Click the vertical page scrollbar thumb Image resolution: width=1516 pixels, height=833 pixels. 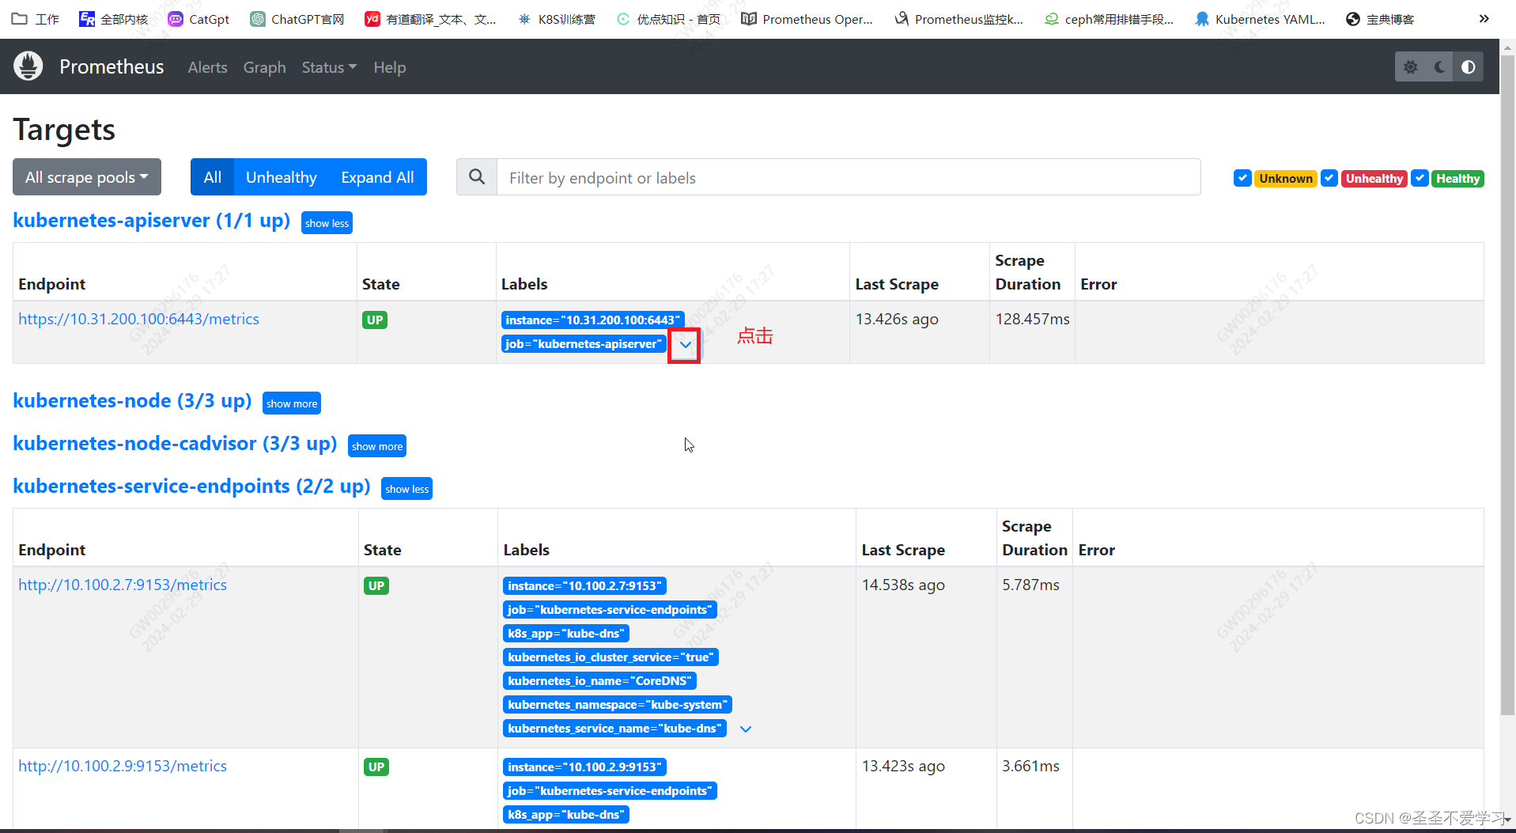[1507, 385]
